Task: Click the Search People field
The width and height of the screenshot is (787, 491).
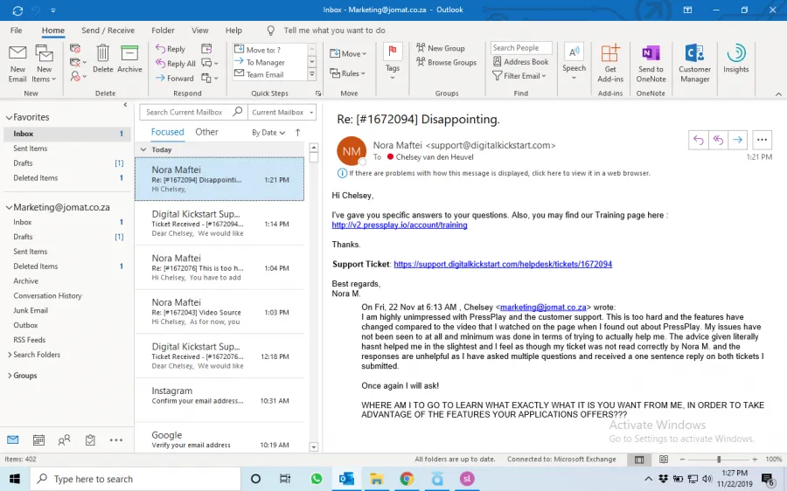Action: [x=521, y=48]
